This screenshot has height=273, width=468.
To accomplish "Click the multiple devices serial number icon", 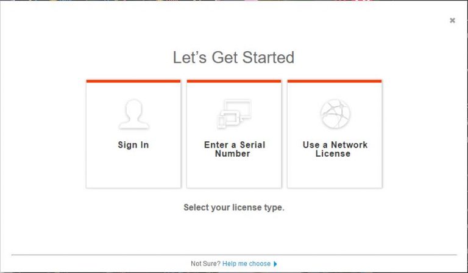I will [233, 114].
